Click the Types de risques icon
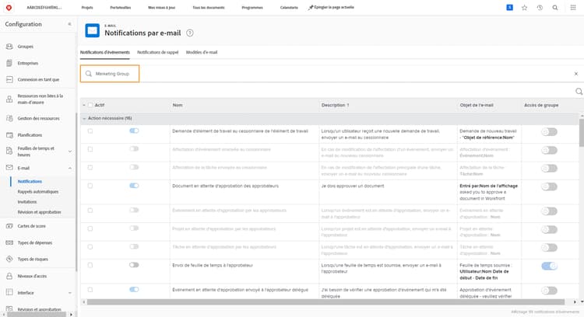The height and width of the screenshot is (317, 584). 9,259
